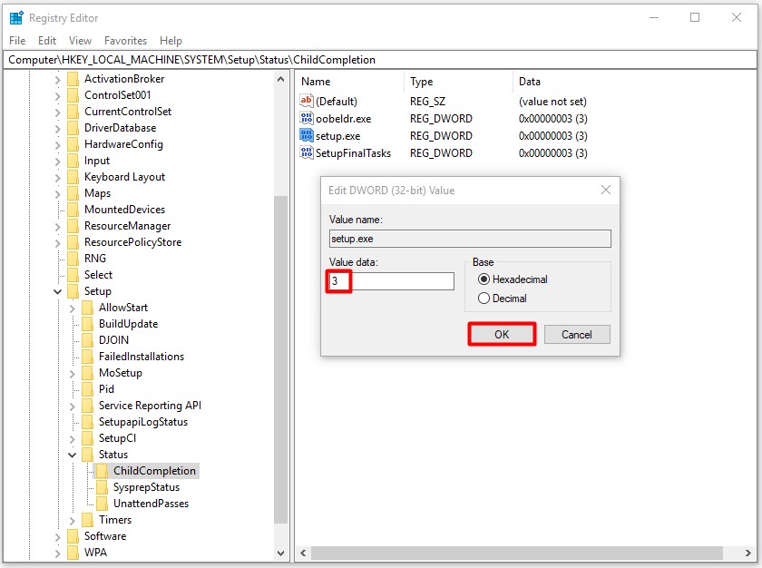The image size is (762, 568).
Task: Select the ResourcePolicyStore key
Action: 132,242
